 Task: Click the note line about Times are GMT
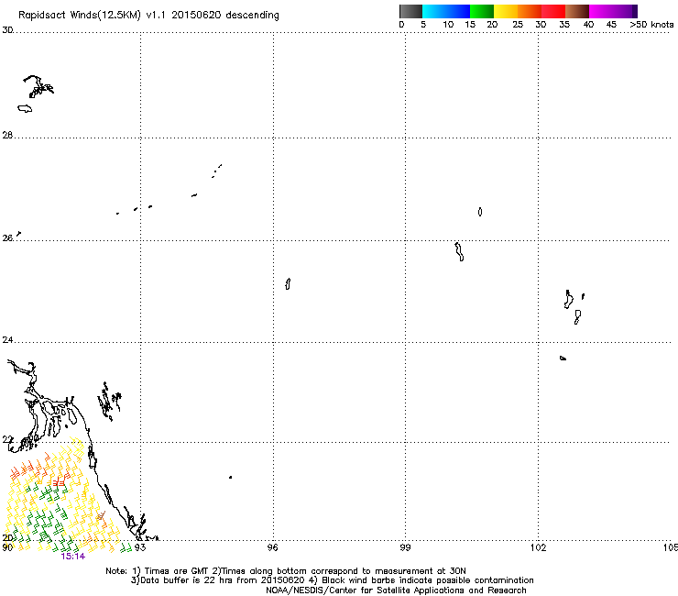(286, 571)
